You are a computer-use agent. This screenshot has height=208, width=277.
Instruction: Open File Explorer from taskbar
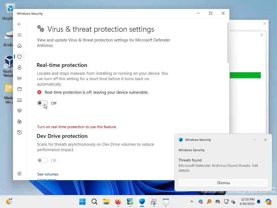pyautogui.click(x=106, y=201)
